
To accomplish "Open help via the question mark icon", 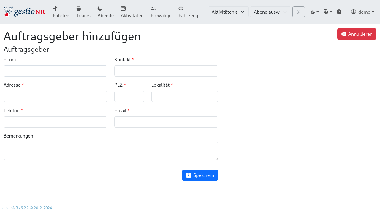I will pyautogui.click(x=339, y=12).
